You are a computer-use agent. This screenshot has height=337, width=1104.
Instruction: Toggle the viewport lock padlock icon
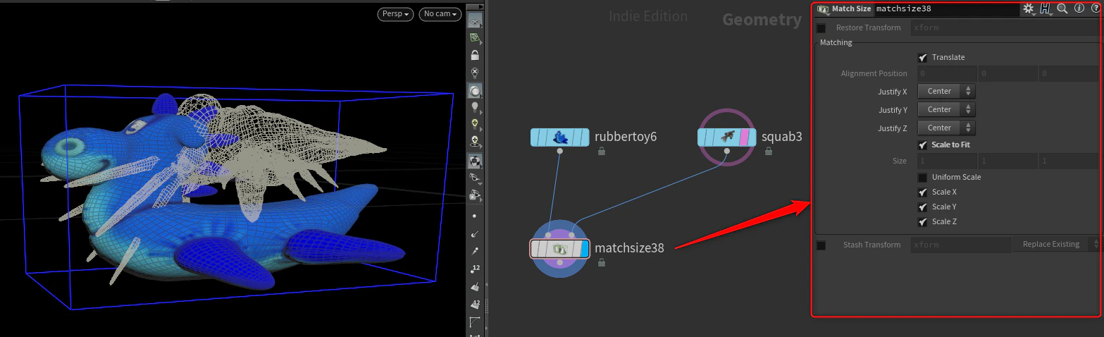475,55
